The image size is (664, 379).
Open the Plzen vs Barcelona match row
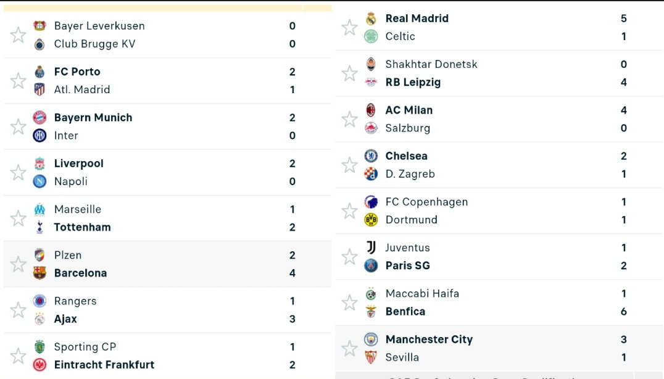(167, 264)
